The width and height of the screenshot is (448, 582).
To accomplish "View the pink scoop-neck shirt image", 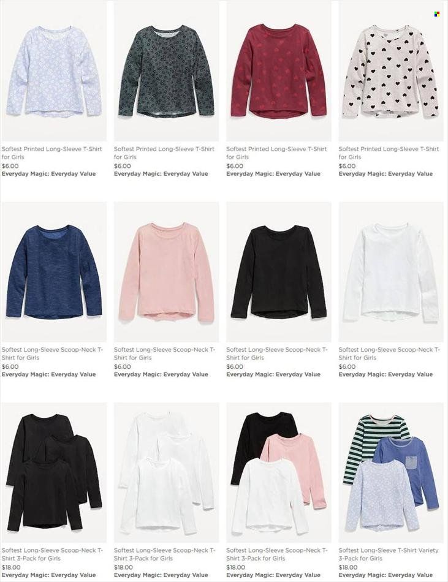I will click(166, 271).
